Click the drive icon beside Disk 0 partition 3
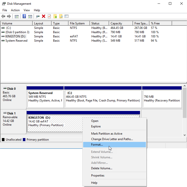The height and width of the screenshot is (187, 187). 3,32
